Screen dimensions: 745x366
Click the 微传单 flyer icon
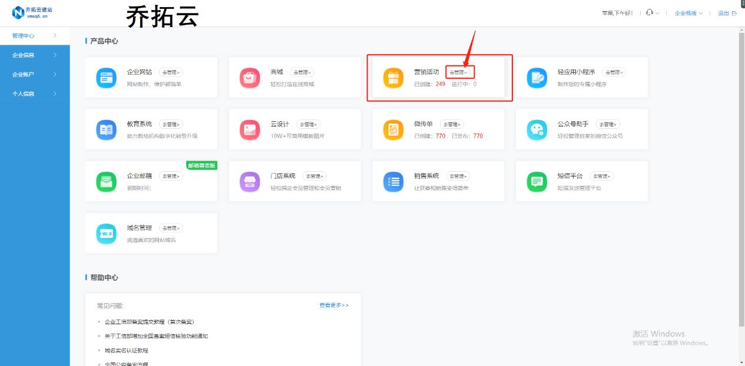coord(393,129)
